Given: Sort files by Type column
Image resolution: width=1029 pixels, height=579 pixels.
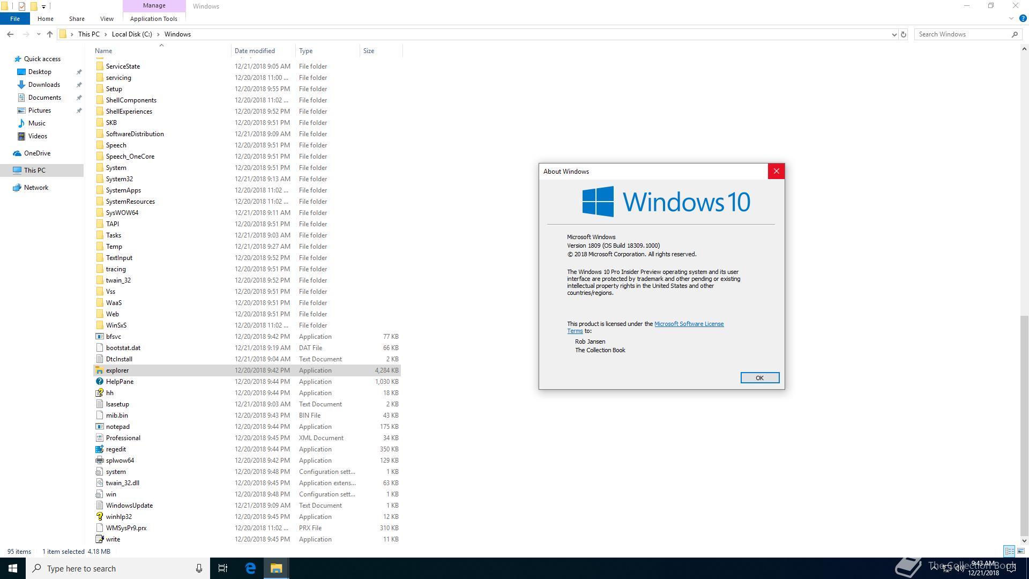Looking at the screenshot, I should [x=327, y=51].
